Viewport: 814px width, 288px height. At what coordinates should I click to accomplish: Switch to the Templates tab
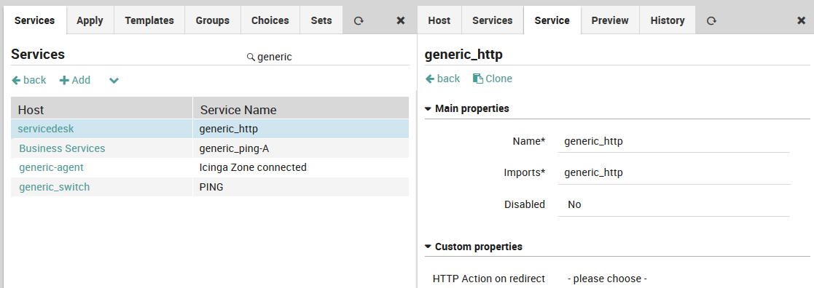(x=149, y=20)
